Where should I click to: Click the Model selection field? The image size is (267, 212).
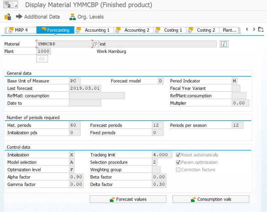(x=72, y=162)
